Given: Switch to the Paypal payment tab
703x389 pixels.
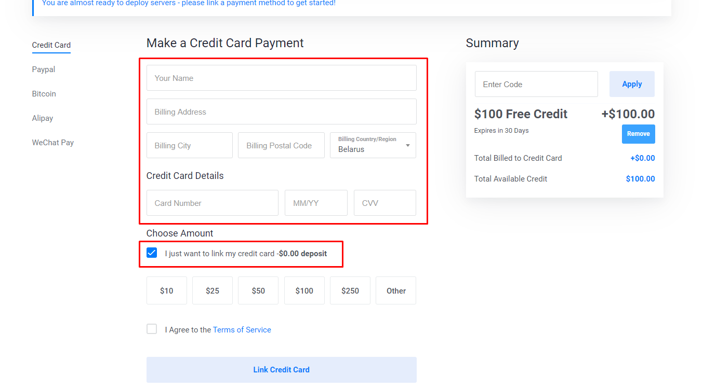Looking at the screenshot, I should (44, 70).
